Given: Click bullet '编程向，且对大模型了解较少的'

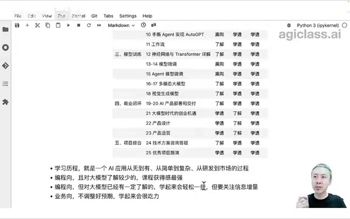Looking at the screenshot, I should (118, 178).
